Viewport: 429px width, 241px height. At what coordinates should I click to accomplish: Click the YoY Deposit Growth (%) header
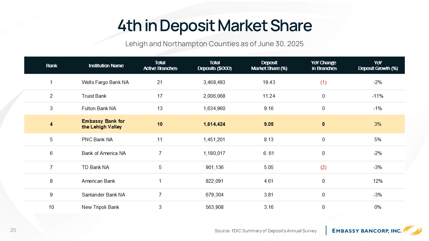(x=378, y=65)
